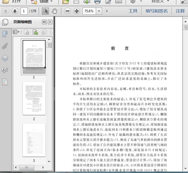Open the dropdown arrow beside the gear
Screen dimensions: 188x173
point(141,1)
